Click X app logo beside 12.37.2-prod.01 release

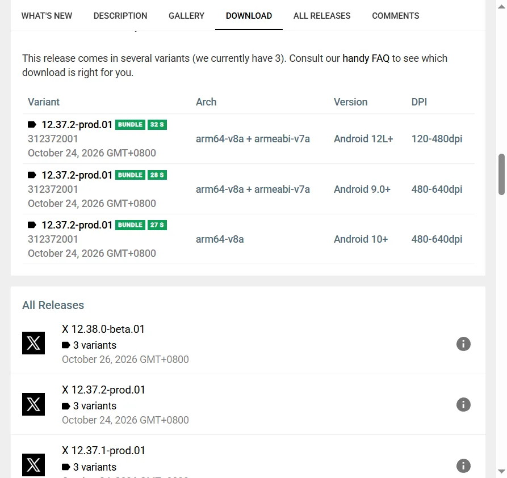point(33,404)
